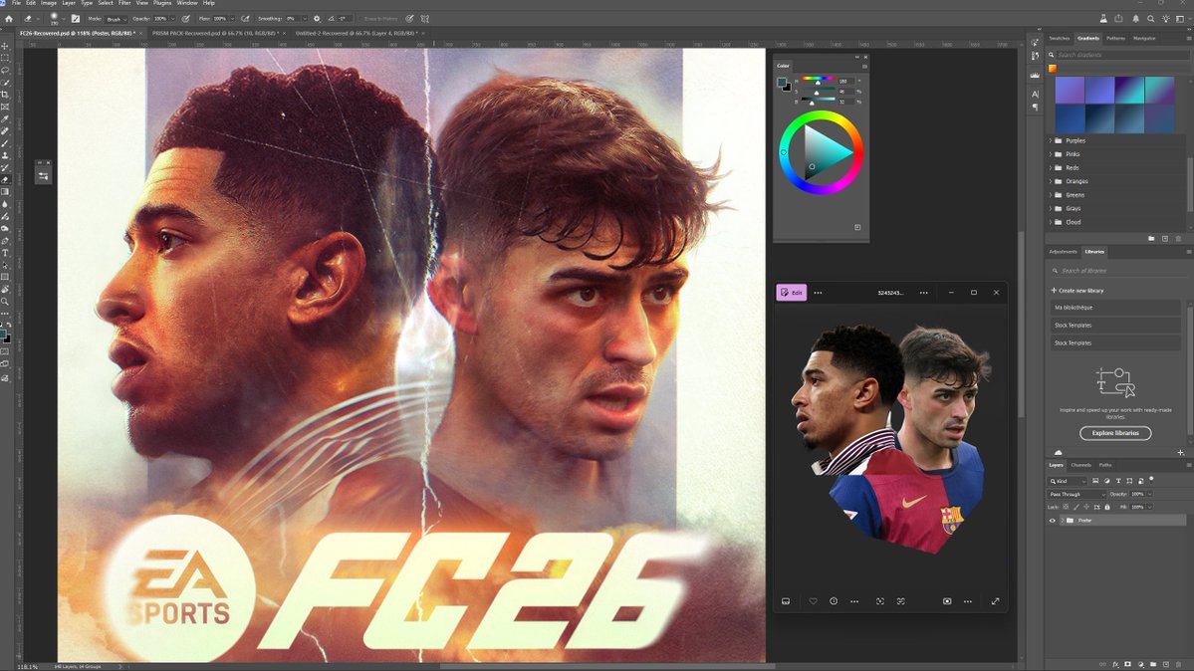Viewport: 1194px width, 671px height.
Task: Select the Eyedropper tool
Action: pyautogui.click(x=5, y=118)
